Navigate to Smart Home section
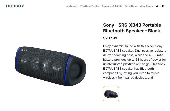170x111 pixels. coord(131,6)
